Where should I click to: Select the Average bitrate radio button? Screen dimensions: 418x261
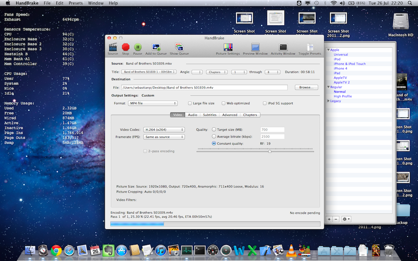[x=214, y=137]
